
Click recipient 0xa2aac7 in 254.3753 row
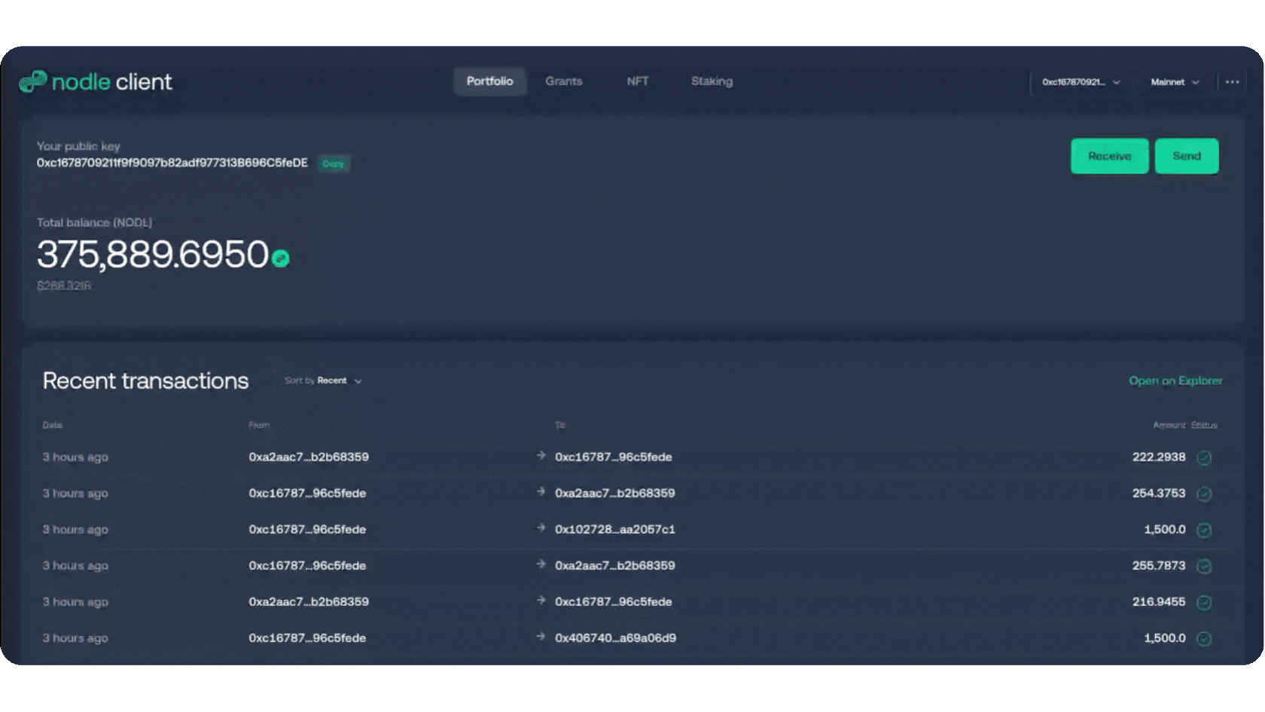pos(615,494)
